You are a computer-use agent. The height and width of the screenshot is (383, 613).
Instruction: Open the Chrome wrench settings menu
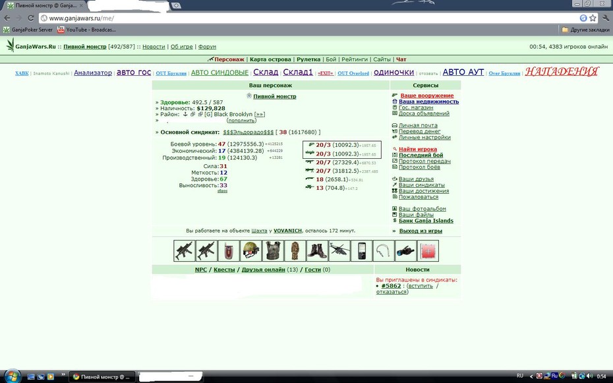click(x=606, y=18)
